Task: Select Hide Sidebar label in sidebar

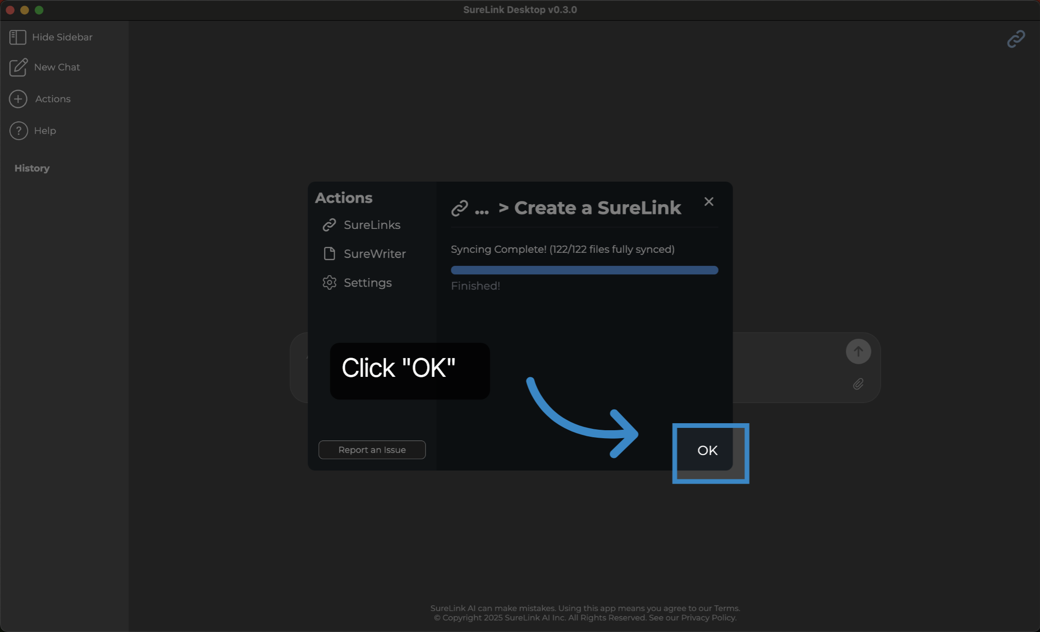Action: click(62, 37)
